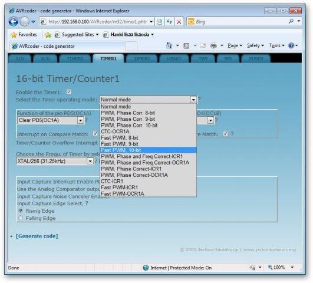The width and height of the screenshot is (313, 283).
Task: Switch to the TIMER2 tab
Action: pos(142,59)
